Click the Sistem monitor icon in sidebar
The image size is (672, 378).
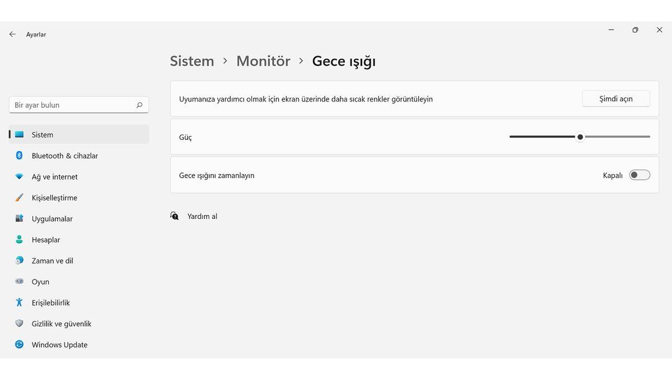20,134
